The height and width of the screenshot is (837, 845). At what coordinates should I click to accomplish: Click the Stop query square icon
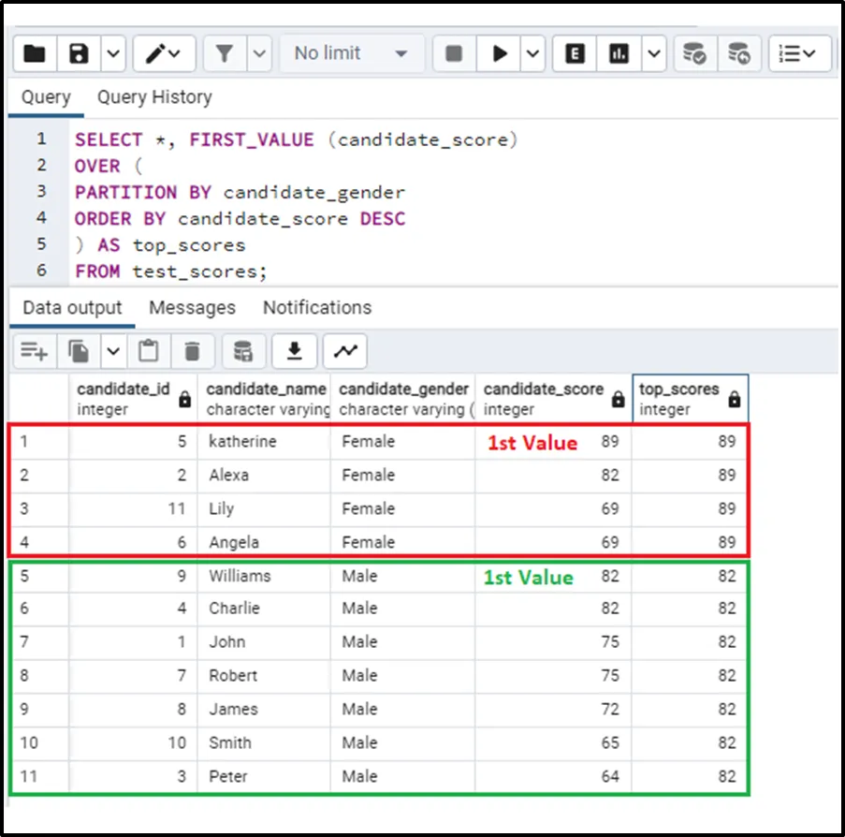coord(454,53)
